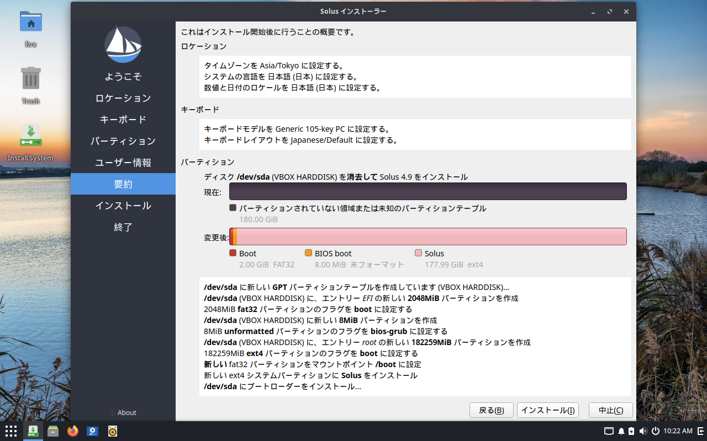This screenshot has width=707, height=441.
Task: Click the current disk layout bar (現在)
Action: pyautogui.click(x=428, y=191)
